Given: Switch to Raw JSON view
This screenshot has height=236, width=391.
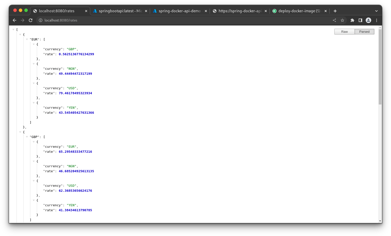Looking at the screenshot, I should coord(344,31).
